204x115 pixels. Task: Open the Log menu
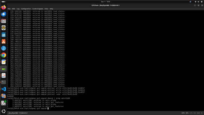tap(18, 9)
